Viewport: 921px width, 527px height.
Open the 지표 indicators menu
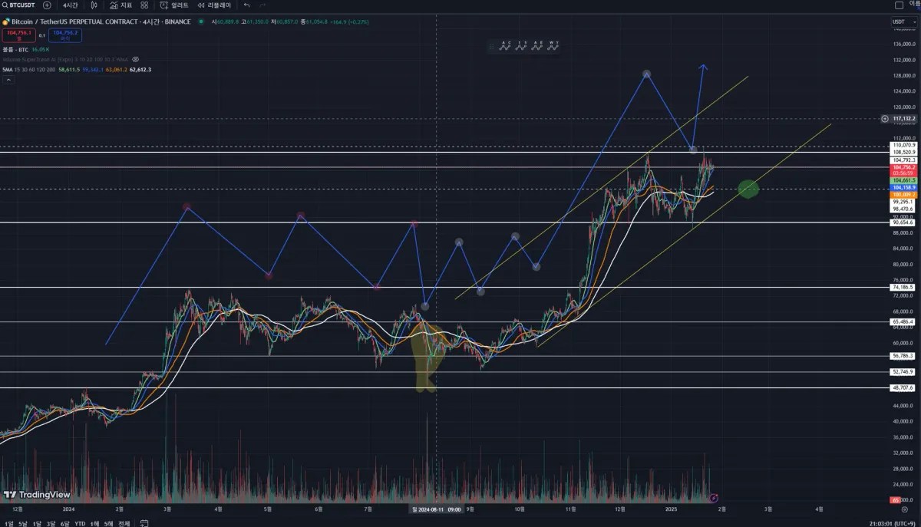coord(120,5)
